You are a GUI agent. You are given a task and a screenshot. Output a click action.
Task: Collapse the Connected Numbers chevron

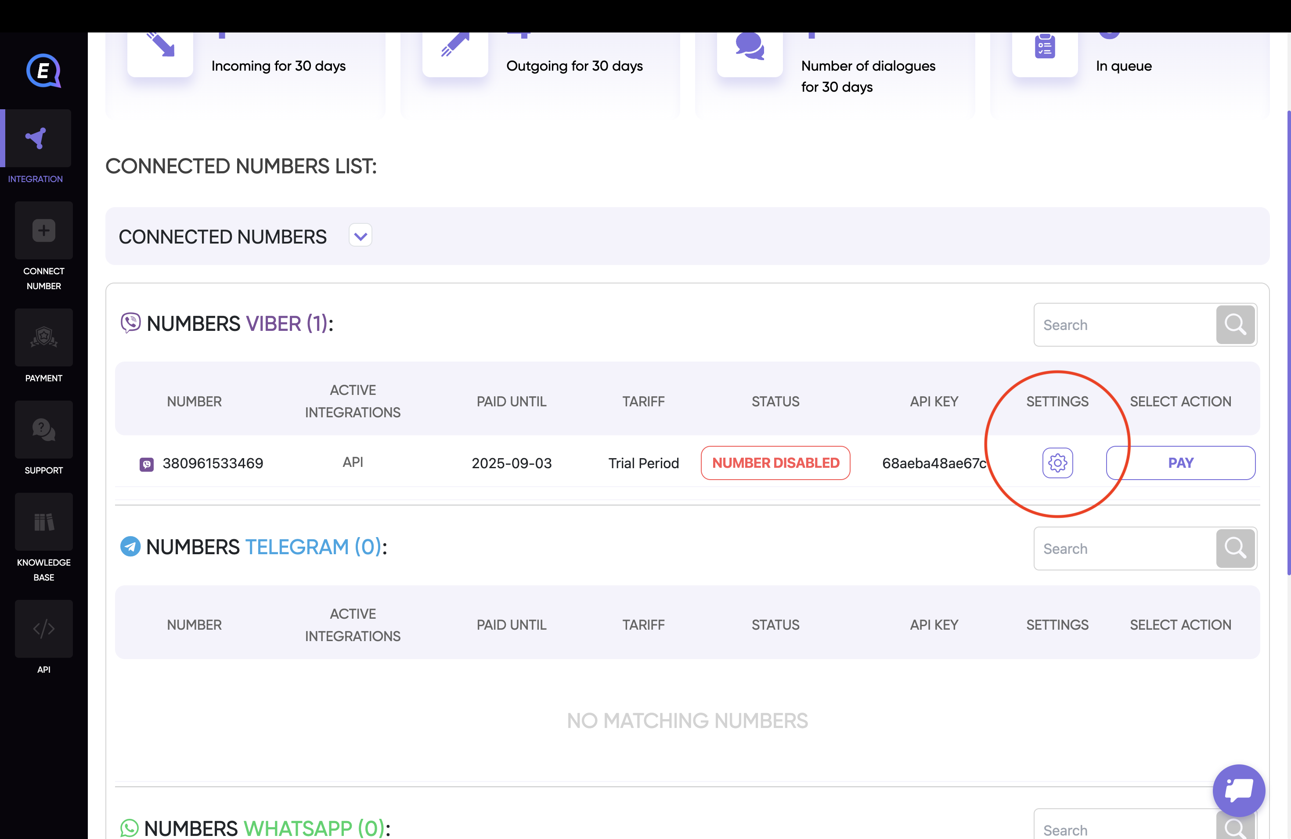pos(360,236)
